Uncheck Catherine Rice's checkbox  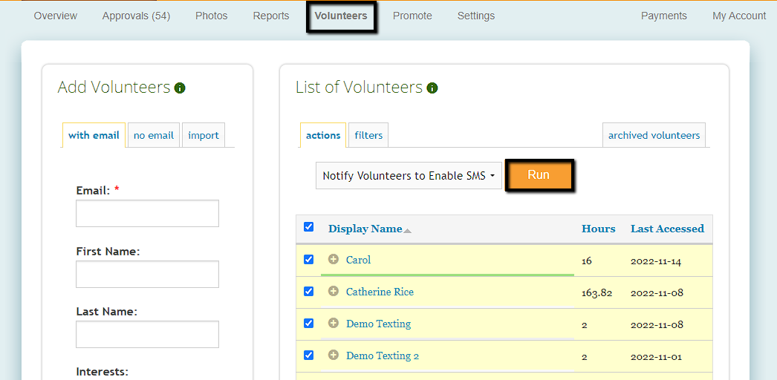[x=309, y=292]
